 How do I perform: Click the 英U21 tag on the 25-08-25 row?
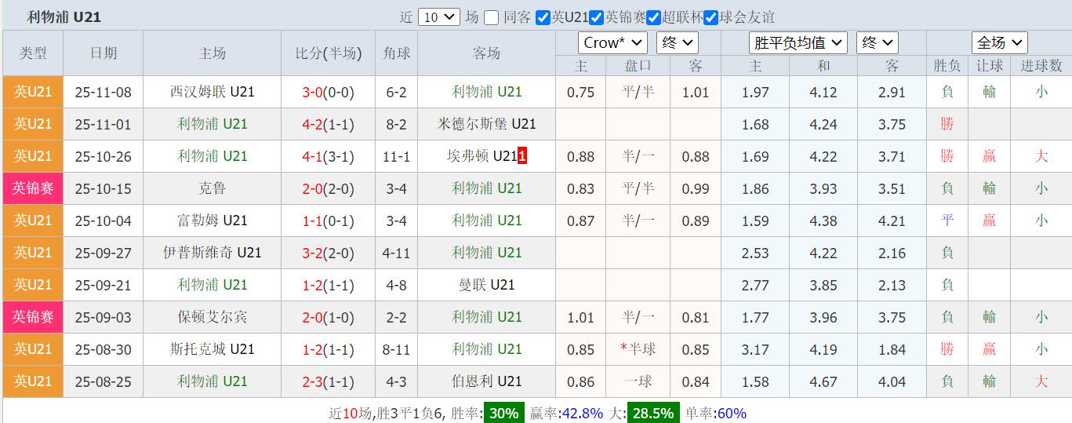pos(33,381)
